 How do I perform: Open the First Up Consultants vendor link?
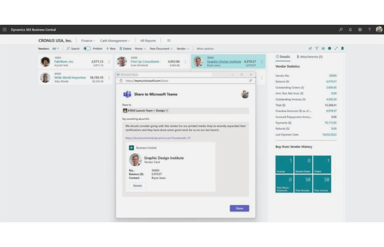(x=145, y=61)
